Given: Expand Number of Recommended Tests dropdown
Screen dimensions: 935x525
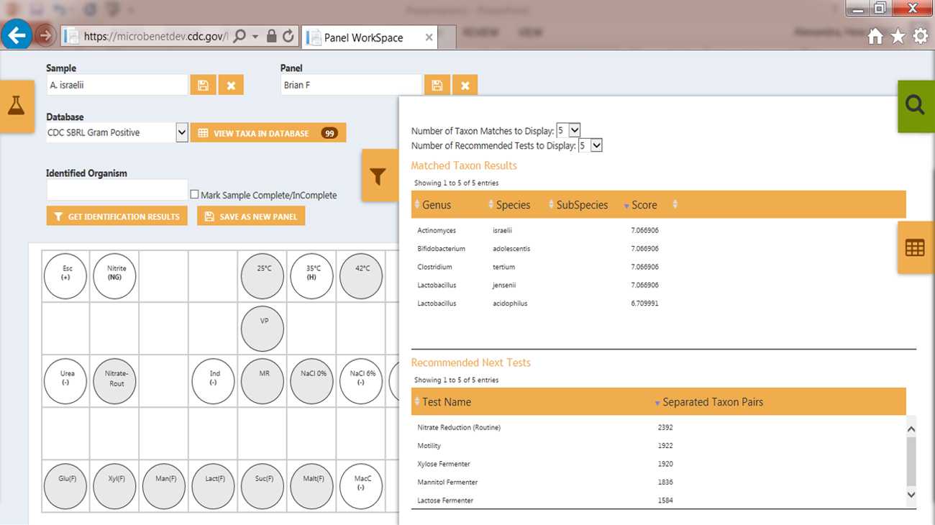Looking at the screenshot, I should tap(596, 146).
